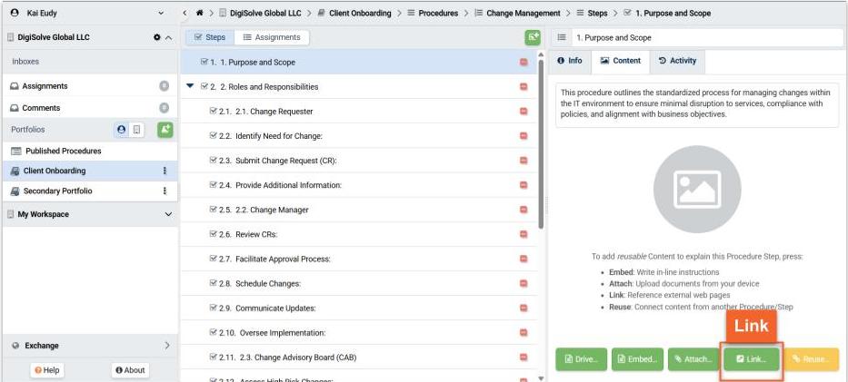848x382 pixels.
Task: Open Client Onboarding's three-dot options menu
Action: [x=165, y=171]
